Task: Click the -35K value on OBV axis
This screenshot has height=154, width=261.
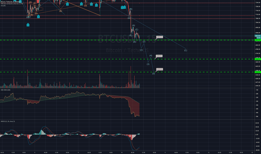Action: click(x=257, y=105)
